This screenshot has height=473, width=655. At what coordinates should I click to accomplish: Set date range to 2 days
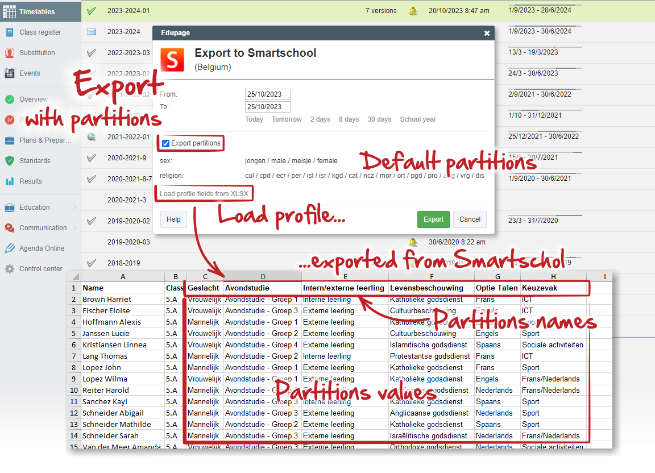coord(320,119)
